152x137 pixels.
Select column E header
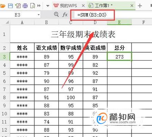[119, 22]
